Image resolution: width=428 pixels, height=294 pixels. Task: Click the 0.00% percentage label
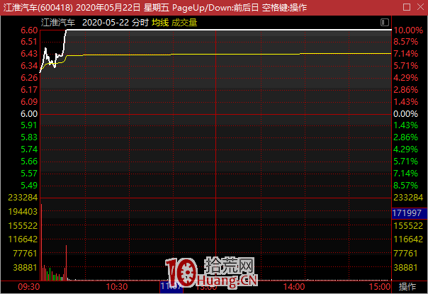click(405, 114)
